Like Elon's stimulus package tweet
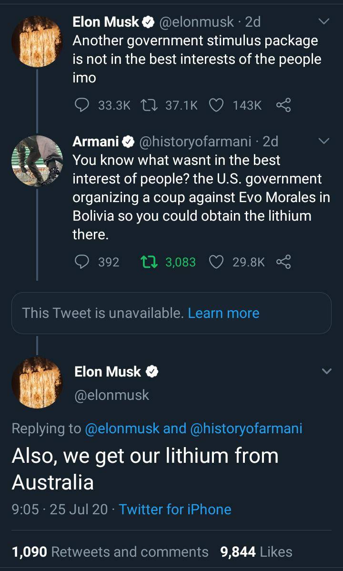 (x=217, y=105)
